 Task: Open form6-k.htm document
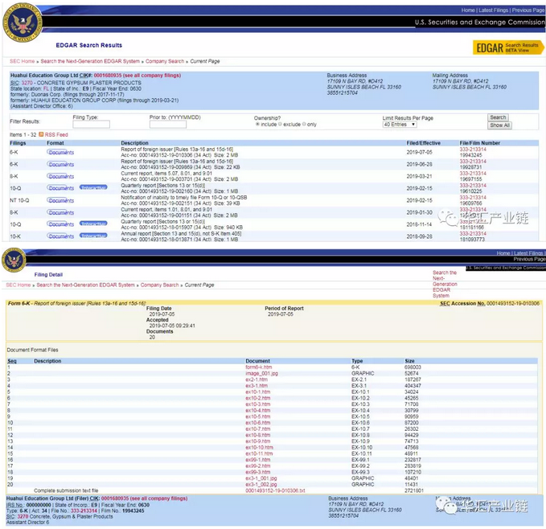(258, 367)
